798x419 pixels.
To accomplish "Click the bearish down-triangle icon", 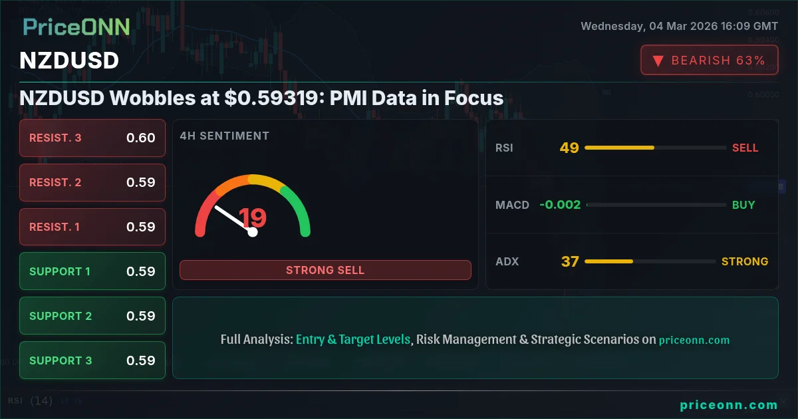I will (x=658, y=61).
